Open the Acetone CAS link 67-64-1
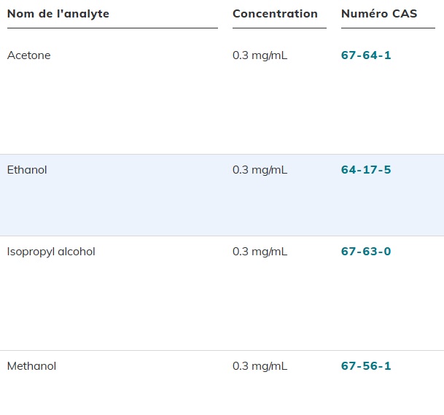The height and width of the screenshot is (415, 444). tap(366, 55)
